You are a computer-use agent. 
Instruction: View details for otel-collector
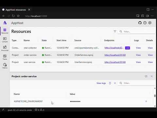150,48
